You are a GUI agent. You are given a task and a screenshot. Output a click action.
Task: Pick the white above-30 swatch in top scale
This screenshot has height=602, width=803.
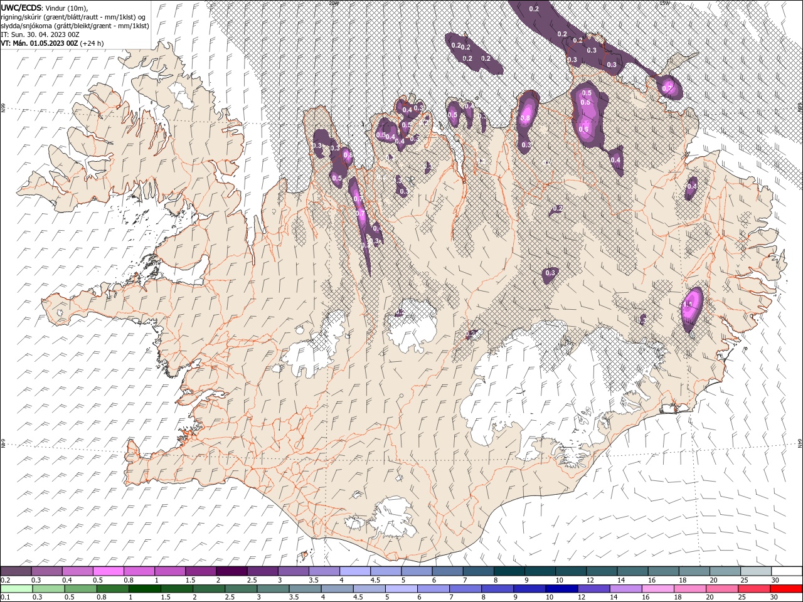coord(787,571)
